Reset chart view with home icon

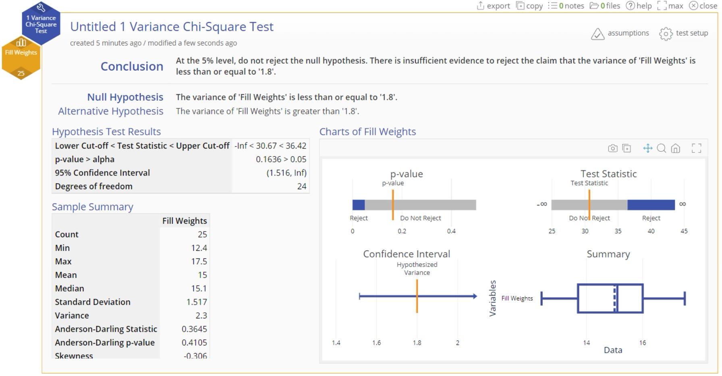point(675,148)
